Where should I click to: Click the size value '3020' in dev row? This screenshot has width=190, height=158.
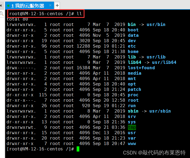coord(85,41)
